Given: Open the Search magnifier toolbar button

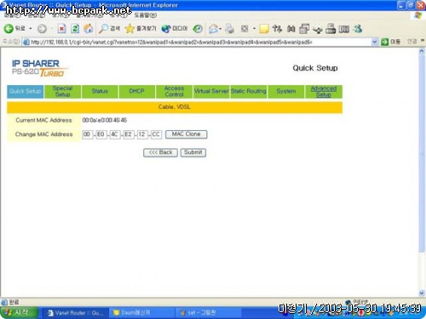Looking at the screenshot, I should point(109,29).
